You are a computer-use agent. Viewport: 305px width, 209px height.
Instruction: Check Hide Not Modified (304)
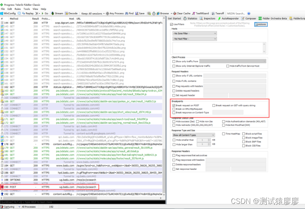pos(224,125)
